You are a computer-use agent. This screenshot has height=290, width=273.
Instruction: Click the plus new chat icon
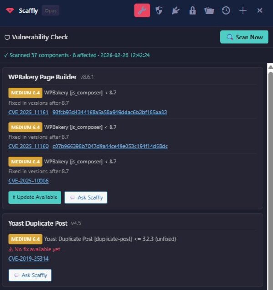(x=243, y=10)
